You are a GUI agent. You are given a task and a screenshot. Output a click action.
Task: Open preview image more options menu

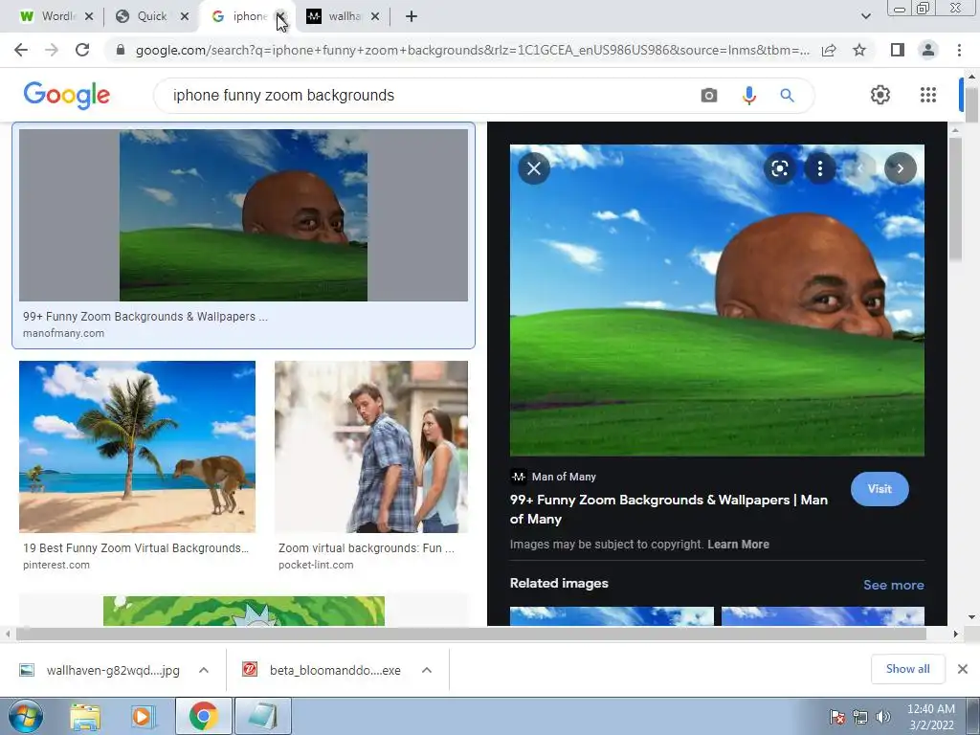click(820, 168)
